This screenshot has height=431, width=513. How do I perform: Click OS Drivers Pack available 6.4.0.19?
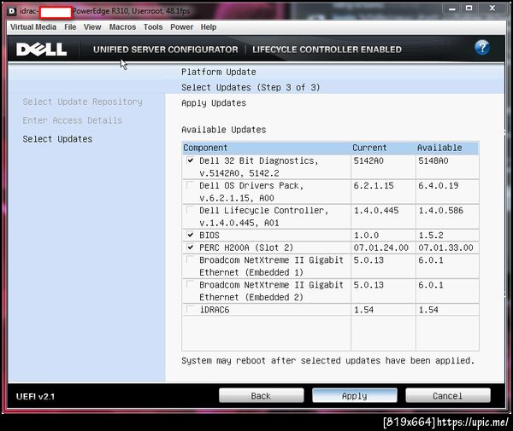coord(438,185)
